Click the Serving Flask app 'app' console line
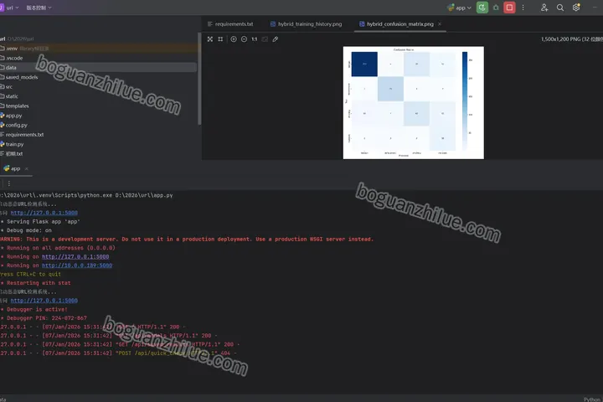603x402 pixels. 40,222
